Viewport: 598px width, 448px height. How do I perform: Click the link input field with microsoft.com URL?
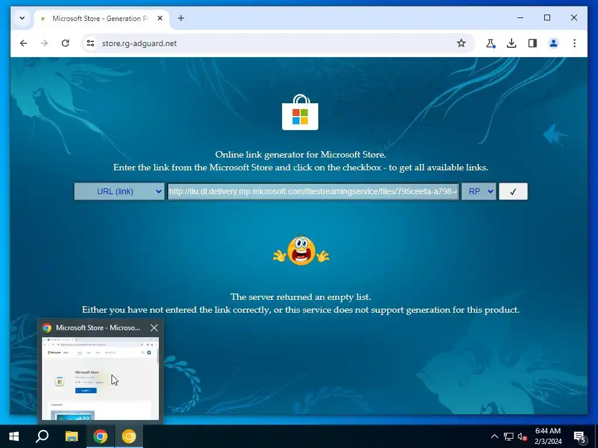(x=313, y=191)
